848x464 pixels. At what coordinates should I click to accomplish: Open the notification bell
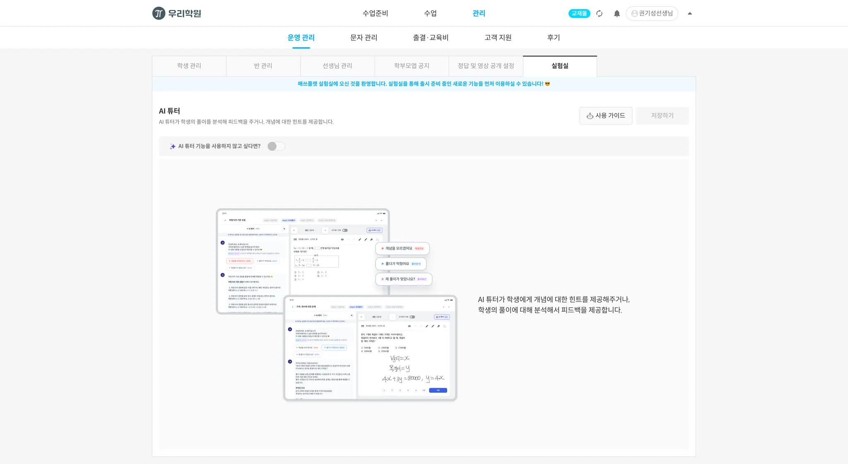(617, 13)
